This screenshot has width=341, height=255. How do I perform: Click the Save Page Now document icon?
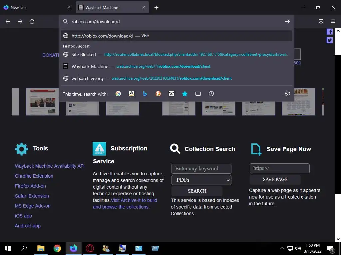(256, 149)
